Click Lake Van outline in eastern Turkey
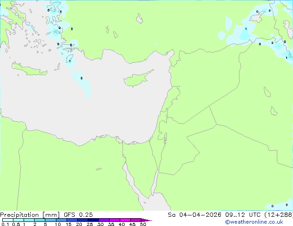This screenshot has height=226, width=293. [x=257, y=18]
